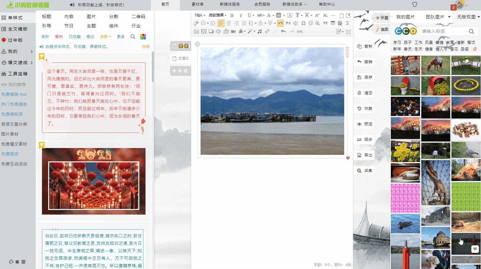Click the search icon in tag field
Image resolution: width=481 pixels, height=269 pixels.
click(x=471, y=31)
